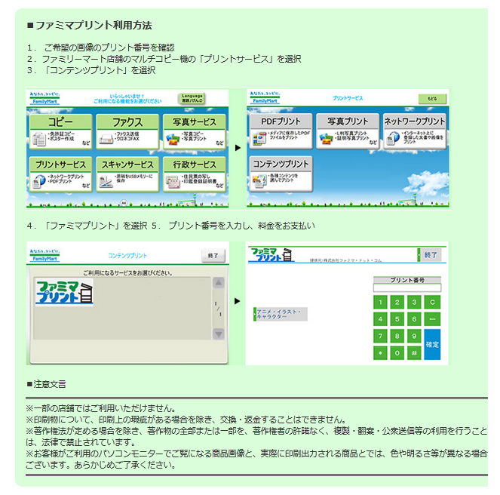The height and width of the screenshot is (495, 500).
Task: Click 終了 on the コンテンツプリント screen
Action: point(213,256)
